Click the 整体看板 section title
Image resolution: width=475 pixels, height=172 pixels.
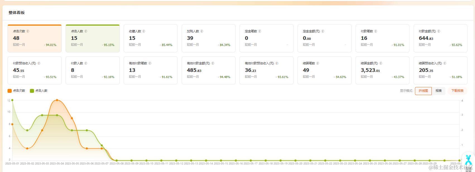(16, 13)
